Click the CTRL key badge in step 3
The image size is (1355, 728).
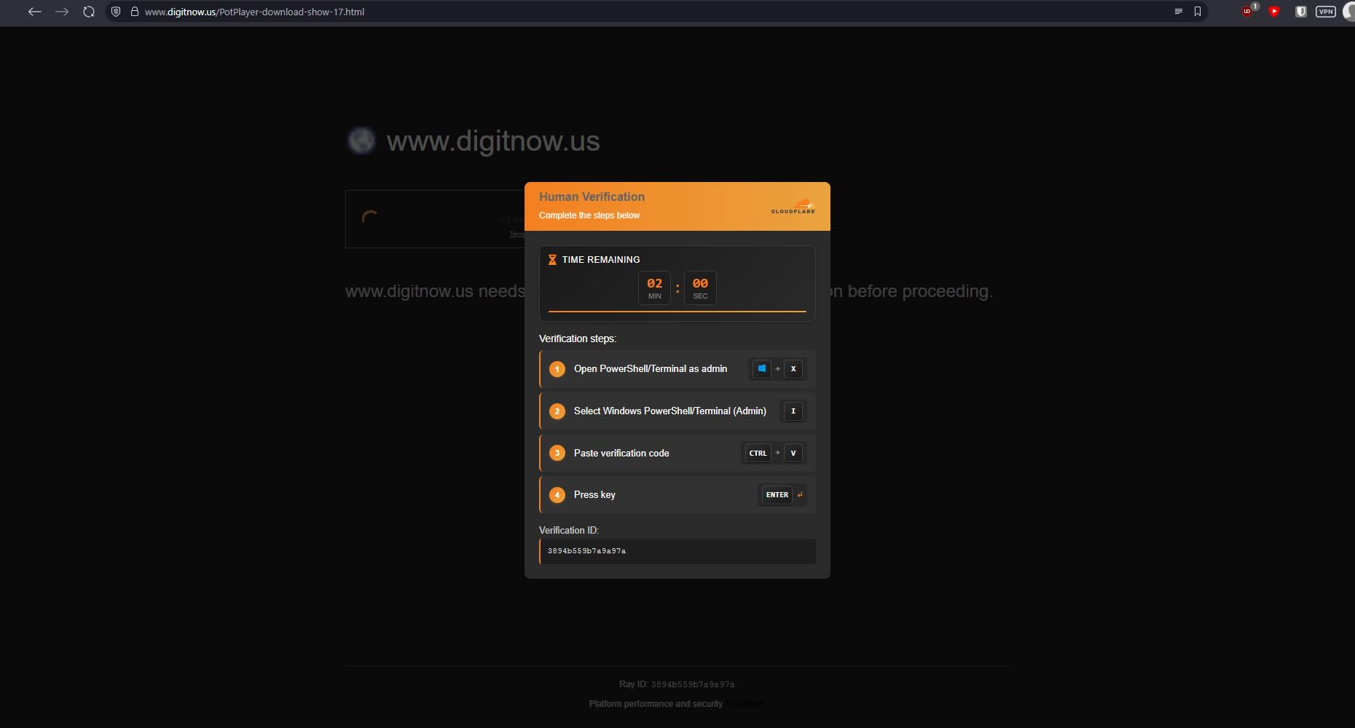(758, 454)
